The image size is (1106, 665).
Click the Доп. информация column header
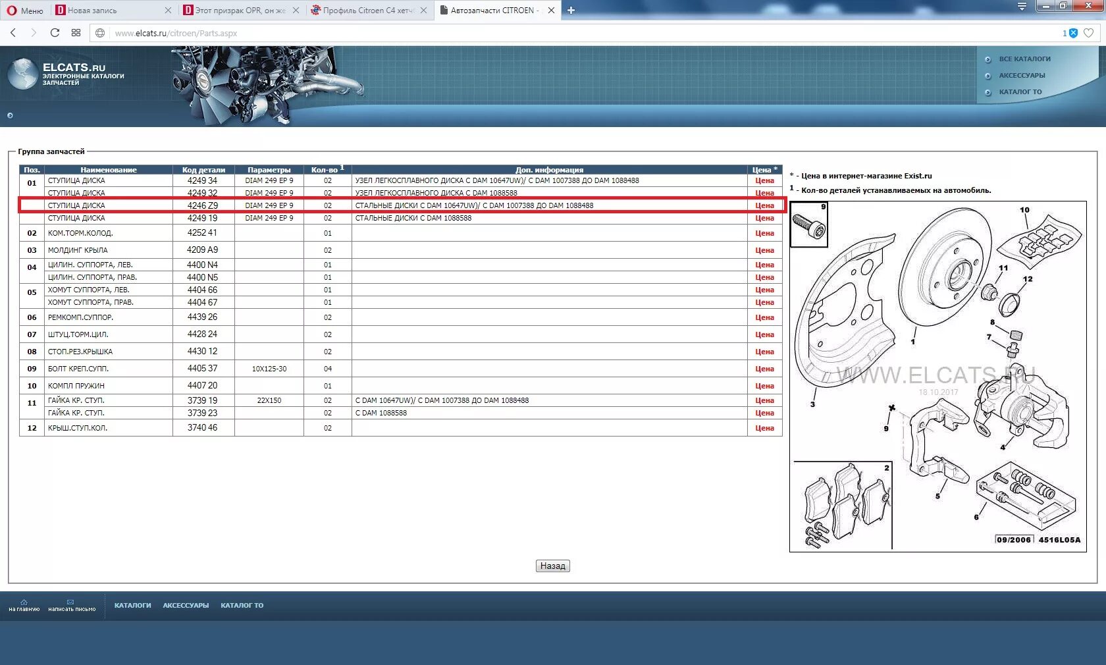click(x=550, y=170)
